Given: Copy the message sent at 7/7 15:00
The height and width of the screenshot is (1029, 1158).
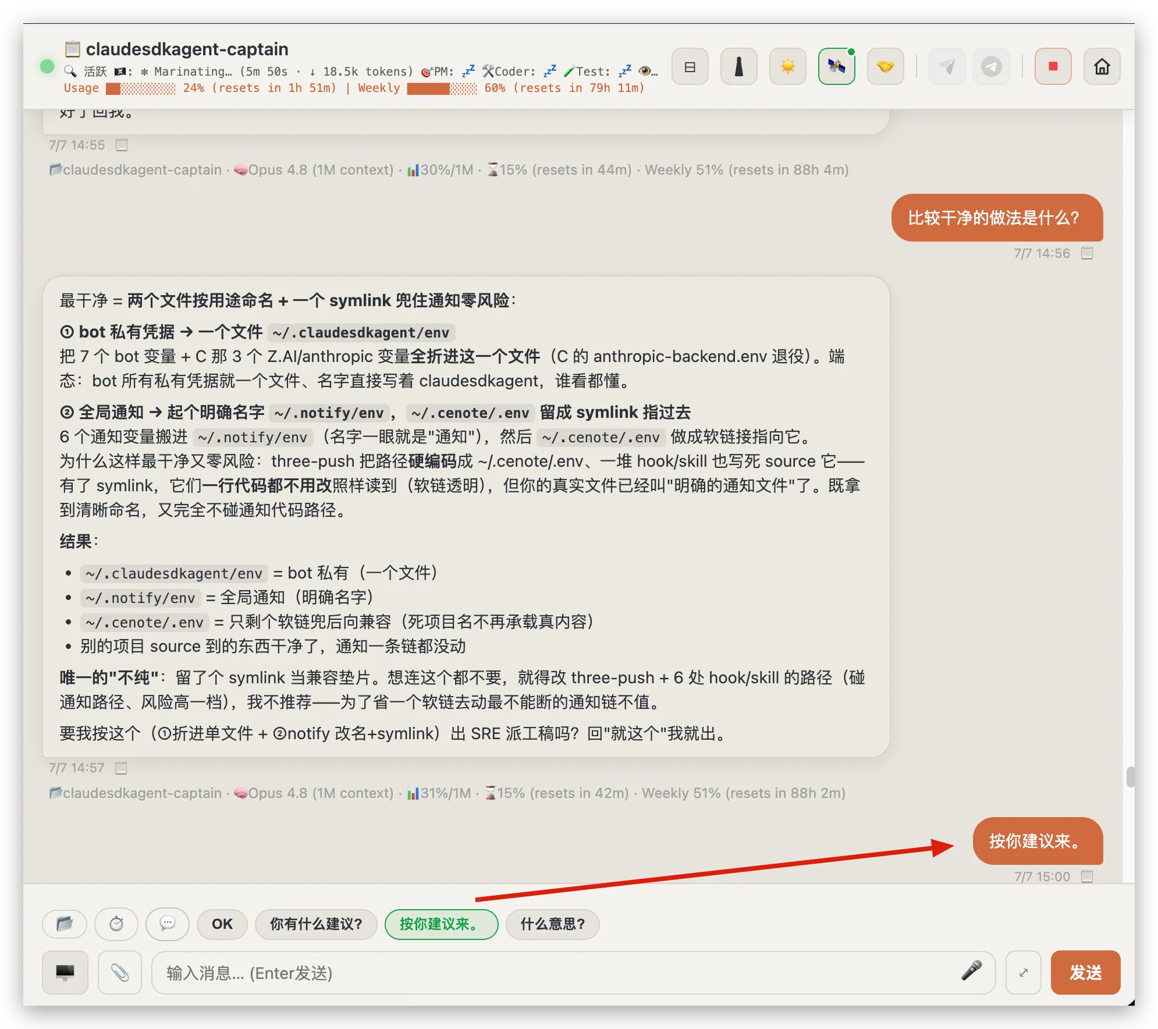Looking at the screenshot, I should [x=1086, y=877].
